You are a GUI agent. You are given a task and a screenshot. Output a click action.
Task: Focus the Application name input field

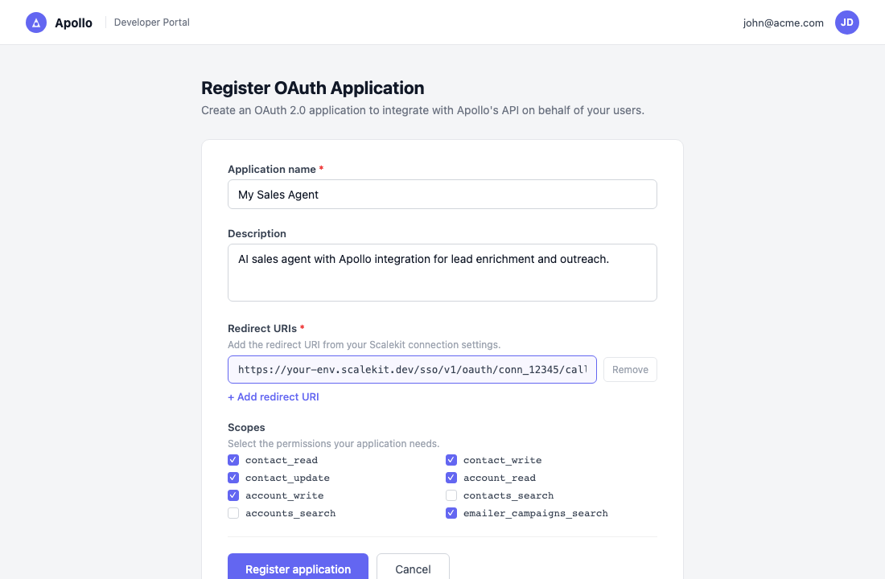(442, 195)
